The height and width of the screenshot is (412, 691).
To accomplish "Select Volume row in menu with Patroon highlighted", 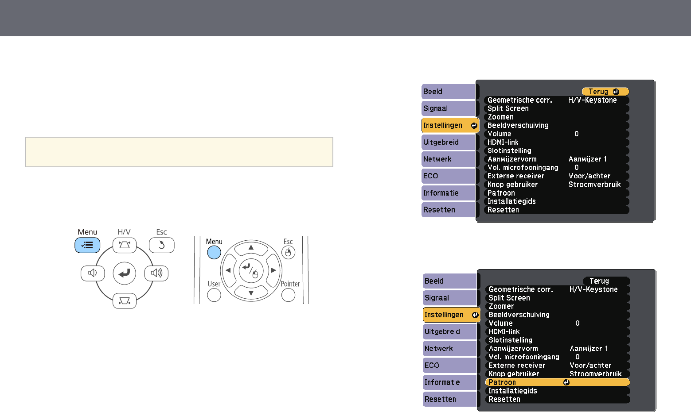I will tap(558, 323).
